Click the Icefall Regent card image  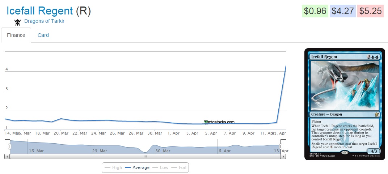(x=345, y=104)
